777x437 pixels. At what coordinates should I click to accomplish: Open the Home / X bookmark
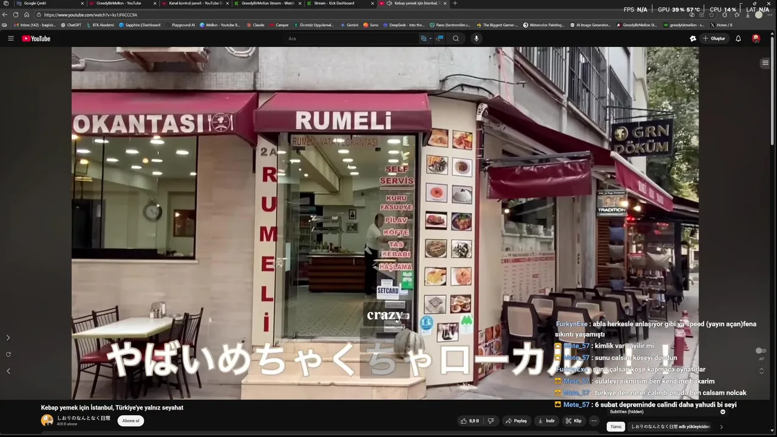(721, 25)
